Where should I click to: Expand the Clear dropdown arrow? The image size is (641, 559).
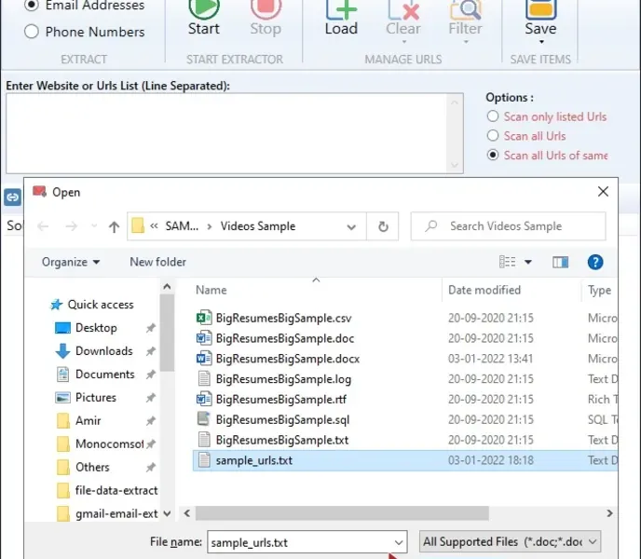pos(404,42)
